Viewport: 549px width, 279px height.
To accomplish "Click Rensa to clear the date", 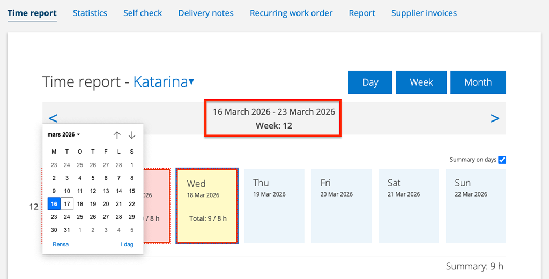I will coord(61,244).
